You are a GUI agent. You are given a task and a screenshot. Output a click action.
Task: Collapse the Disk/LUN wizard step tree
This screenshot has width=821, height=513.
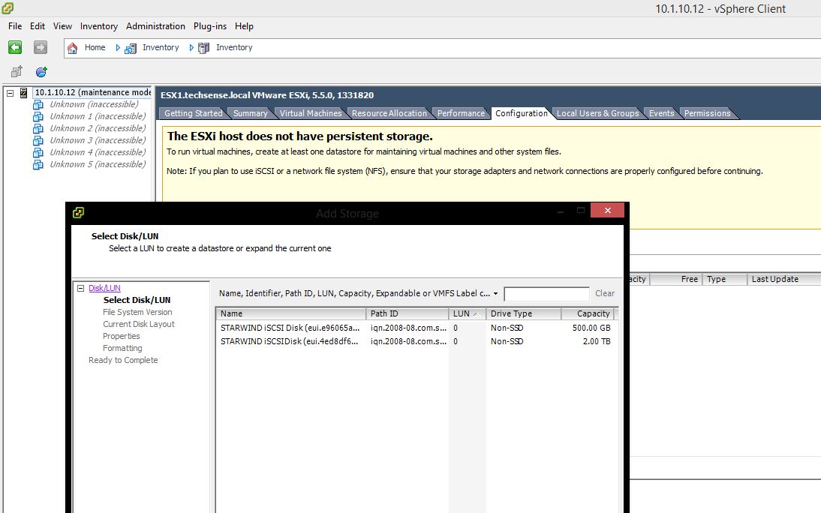click(80, 289)
